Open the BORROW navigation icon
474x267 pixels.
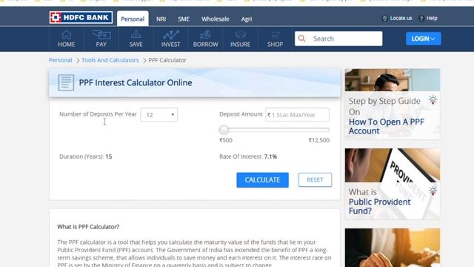(x=206, y=35)
